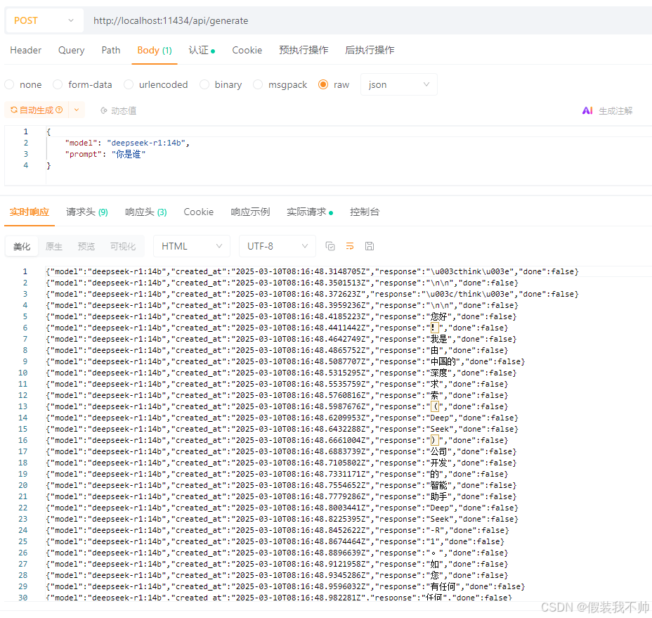This screenshot has height=618, width=652.
Task: Click the 生成注解 button
Action: (615, 110)
